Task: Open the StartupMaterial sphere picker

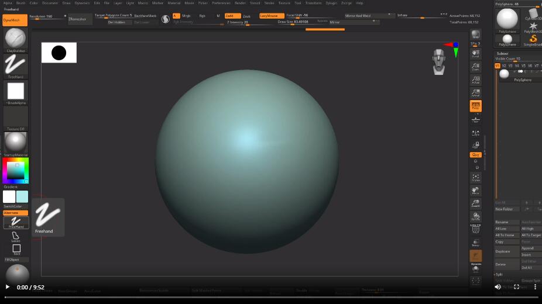Action: 15,142
